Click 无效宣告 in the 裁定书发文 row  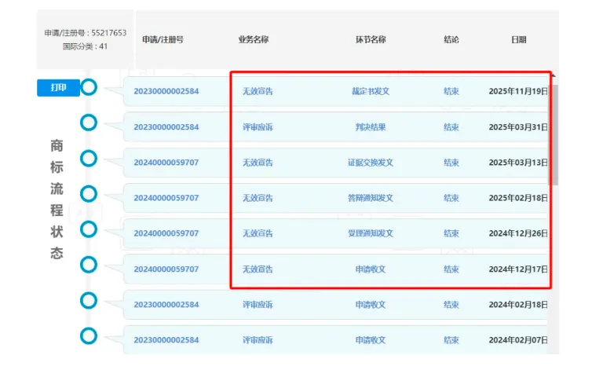258,91
